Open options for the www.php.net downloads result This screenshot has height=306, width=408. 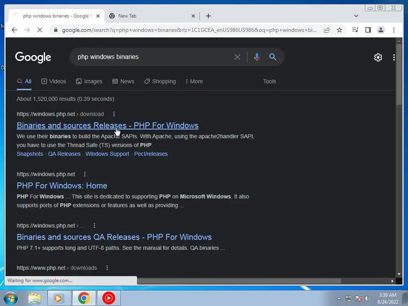tap(107, 268)
